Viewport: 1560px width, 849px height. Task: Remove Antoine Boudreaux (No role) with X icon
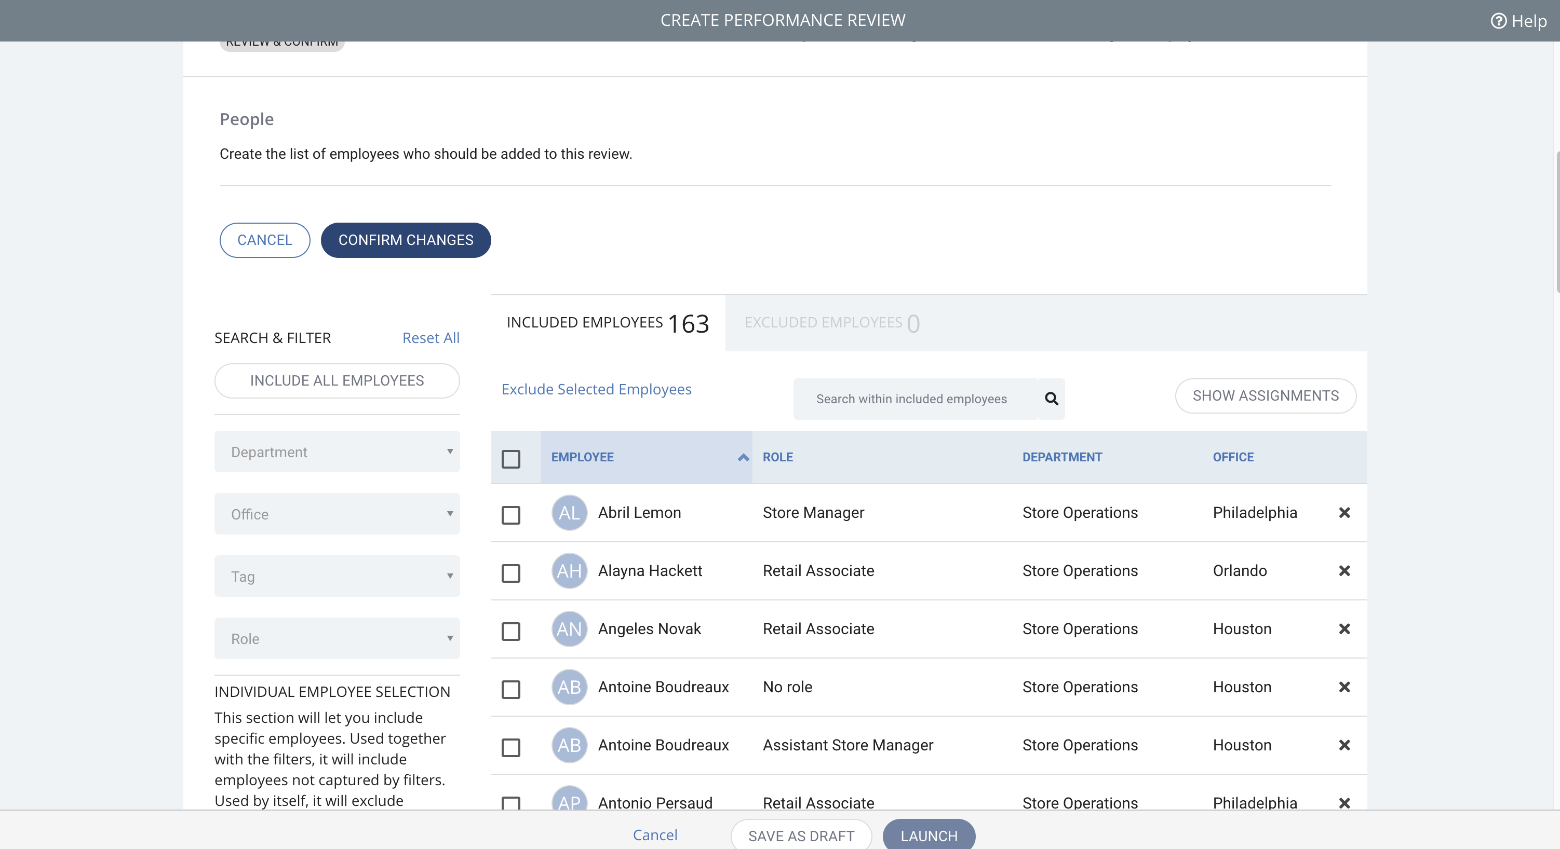tap(1344, 687)
